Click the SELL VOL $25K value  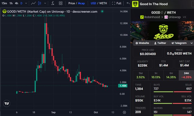click(188, 100)
